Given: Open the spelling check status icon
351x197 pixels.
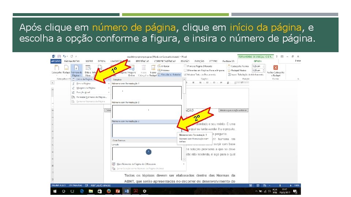Looking at the screenshot, I should (x=87, y=185).
